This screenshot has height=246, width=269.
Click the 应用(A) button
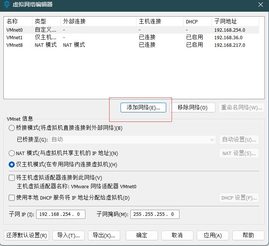pyautogui.click(x=213, y=235)
